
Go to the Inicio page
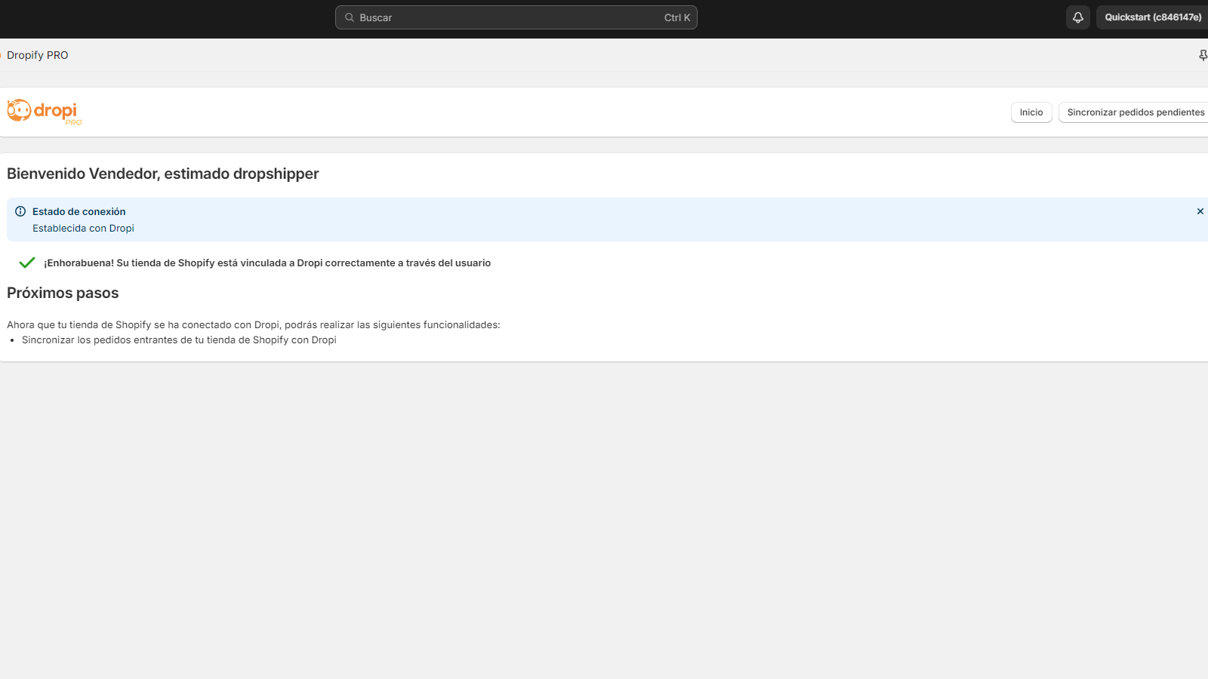point(1031,112)
